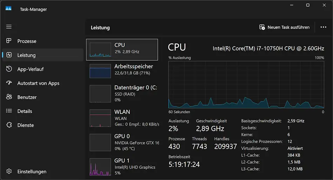This screenshot has height=180, width=333.
Task: Click the Logische Prozessoren label
Action: coord(262,142)
